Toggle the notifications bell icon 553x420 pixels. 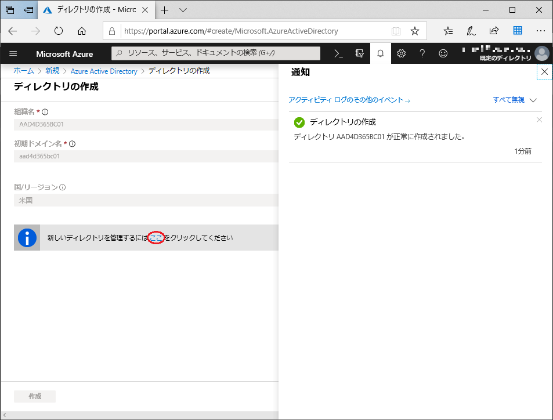(x=381, y=53)
